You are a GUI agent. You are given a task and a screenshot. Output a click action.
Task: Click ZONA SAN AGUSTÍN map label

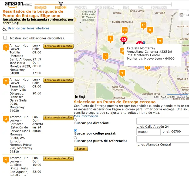(x=117, y=88)
